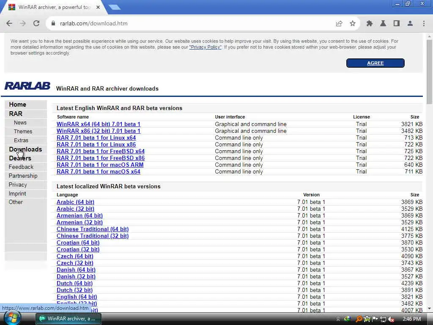The image size is (433, 325).
Task: Toggle the browser side panel icon
Action: [397, 24]
